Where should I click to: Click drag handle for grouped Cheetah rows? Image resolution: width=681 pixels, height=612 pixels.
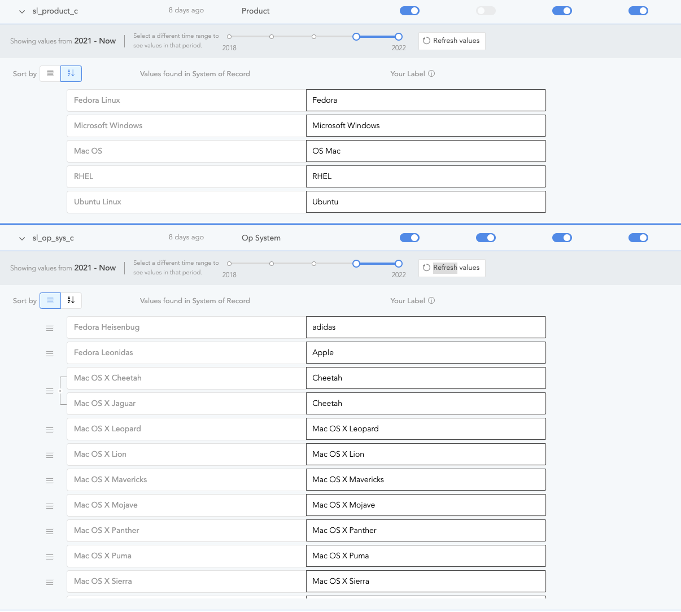[50, 391]
